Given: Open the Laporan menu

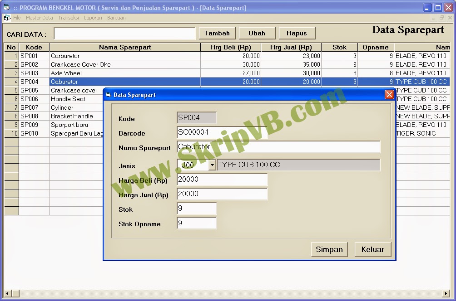Looking at the screenshot, I should 93,18.
